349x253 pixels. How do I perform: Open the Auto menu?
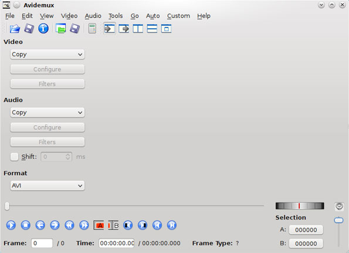153,16
